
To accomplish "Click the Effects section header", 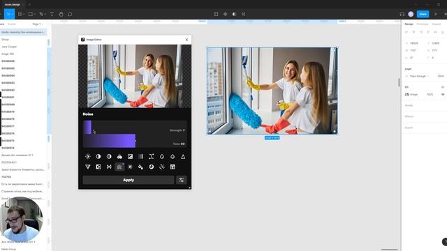I will (x=409, y=116).
